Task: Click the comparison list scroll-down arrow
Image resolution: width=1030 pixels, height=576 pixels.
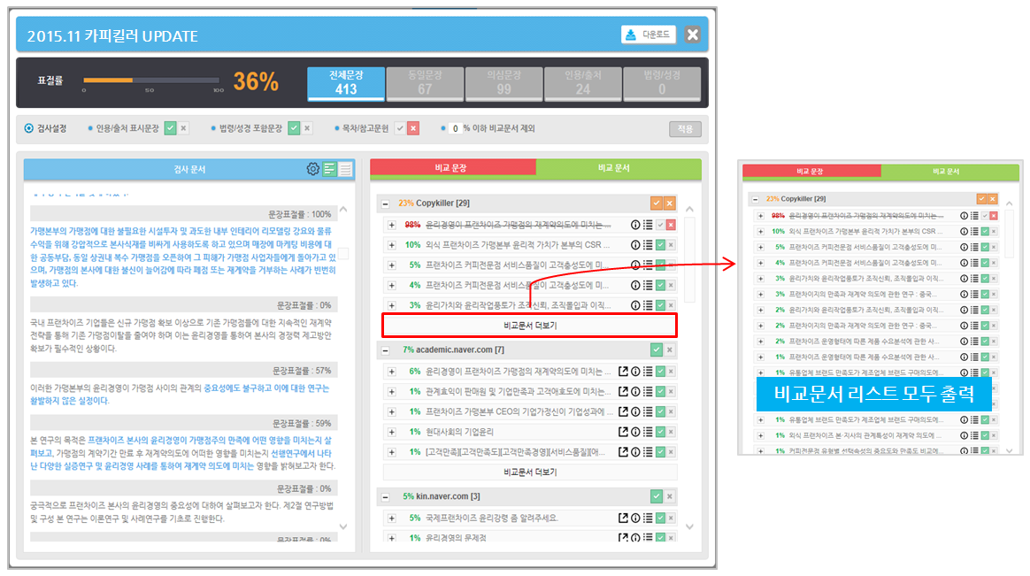Action: (x=689, y=526)
